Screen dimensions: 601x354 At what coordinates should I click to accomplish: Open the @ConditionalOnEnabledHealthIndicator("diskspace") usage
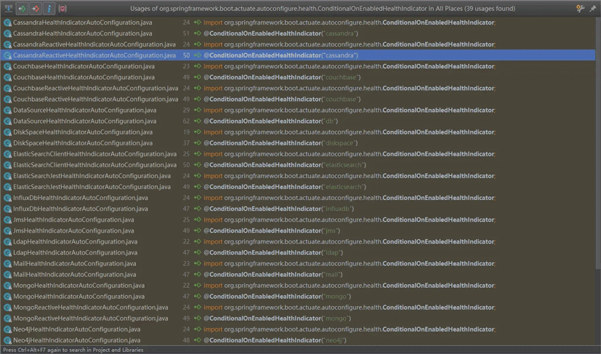pyautogui.click(x=281, y=143)
